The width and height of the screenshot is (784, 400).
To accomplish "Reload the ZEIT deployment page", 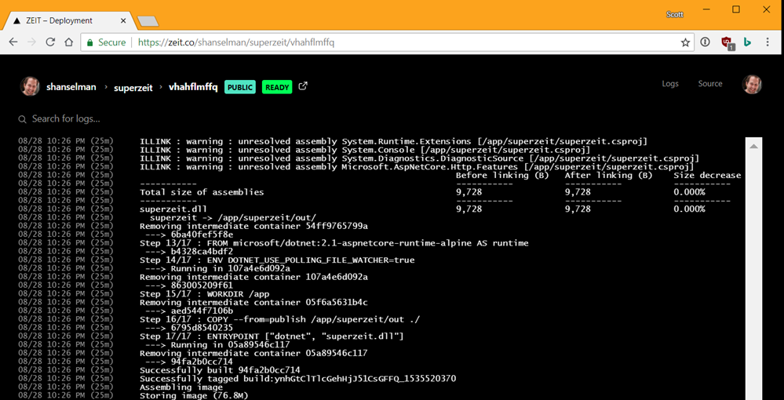I will [50, 42].
